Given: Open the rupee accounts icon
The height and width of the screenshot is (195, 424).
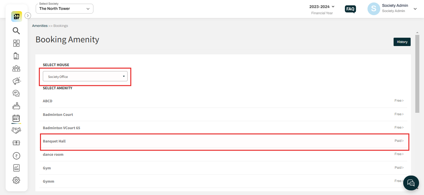Looking at the screenshot, I should coord(16,156).
